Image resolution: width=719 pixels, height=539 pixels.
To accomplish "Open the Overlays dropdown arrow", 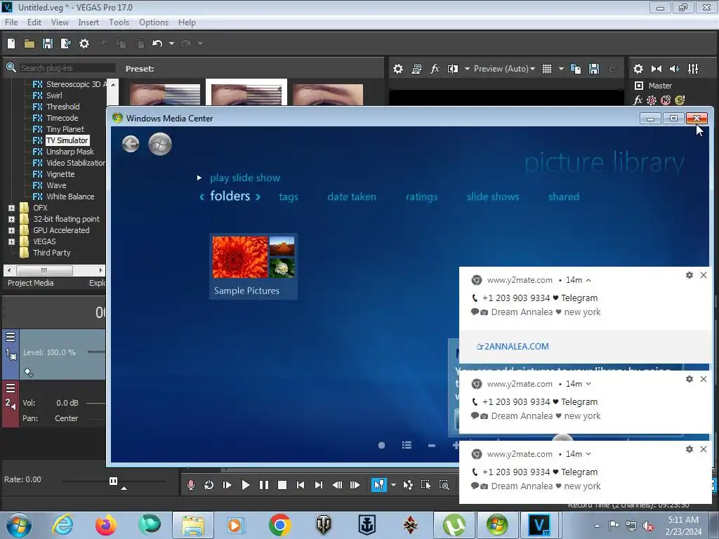I will point(561,69).
